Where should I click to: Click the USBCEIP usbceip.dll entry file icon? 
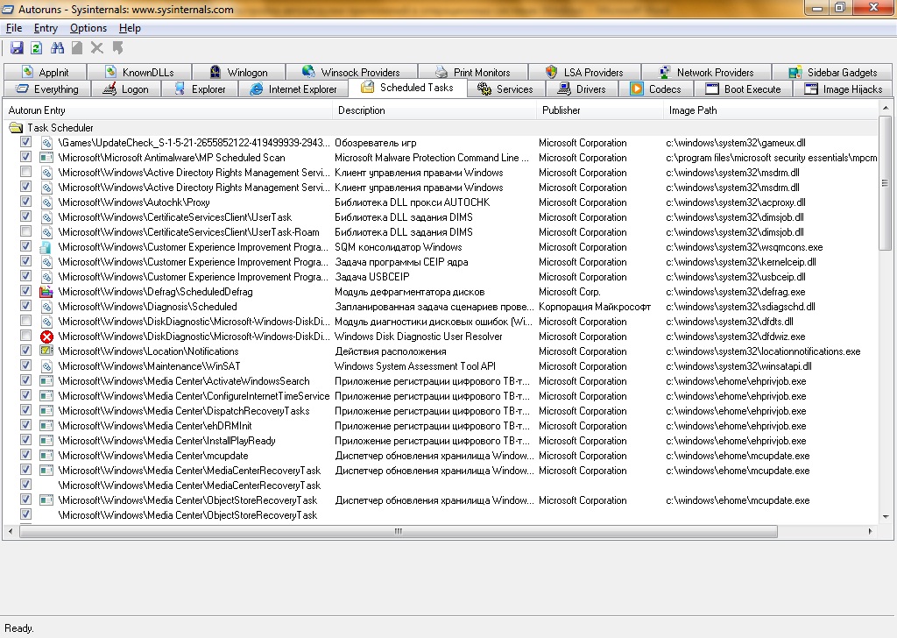(x=46, y=277)
